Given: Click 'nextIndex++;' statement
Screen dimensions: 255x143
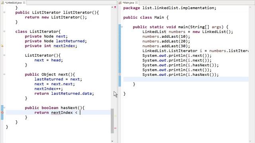Looking at the screenshot, I should tap(49, 89).
